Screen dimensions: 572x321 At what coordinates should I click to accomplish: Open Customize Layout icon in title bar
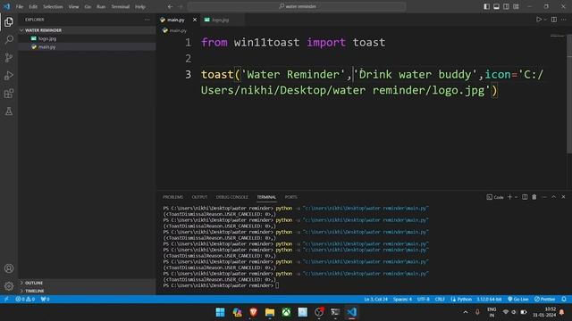click(x=516, y=6)
